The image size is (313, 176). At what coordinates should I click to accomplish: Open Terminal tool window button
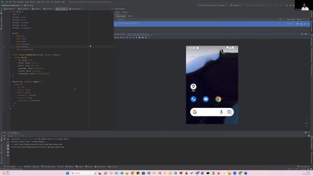(x=79, y=167)
